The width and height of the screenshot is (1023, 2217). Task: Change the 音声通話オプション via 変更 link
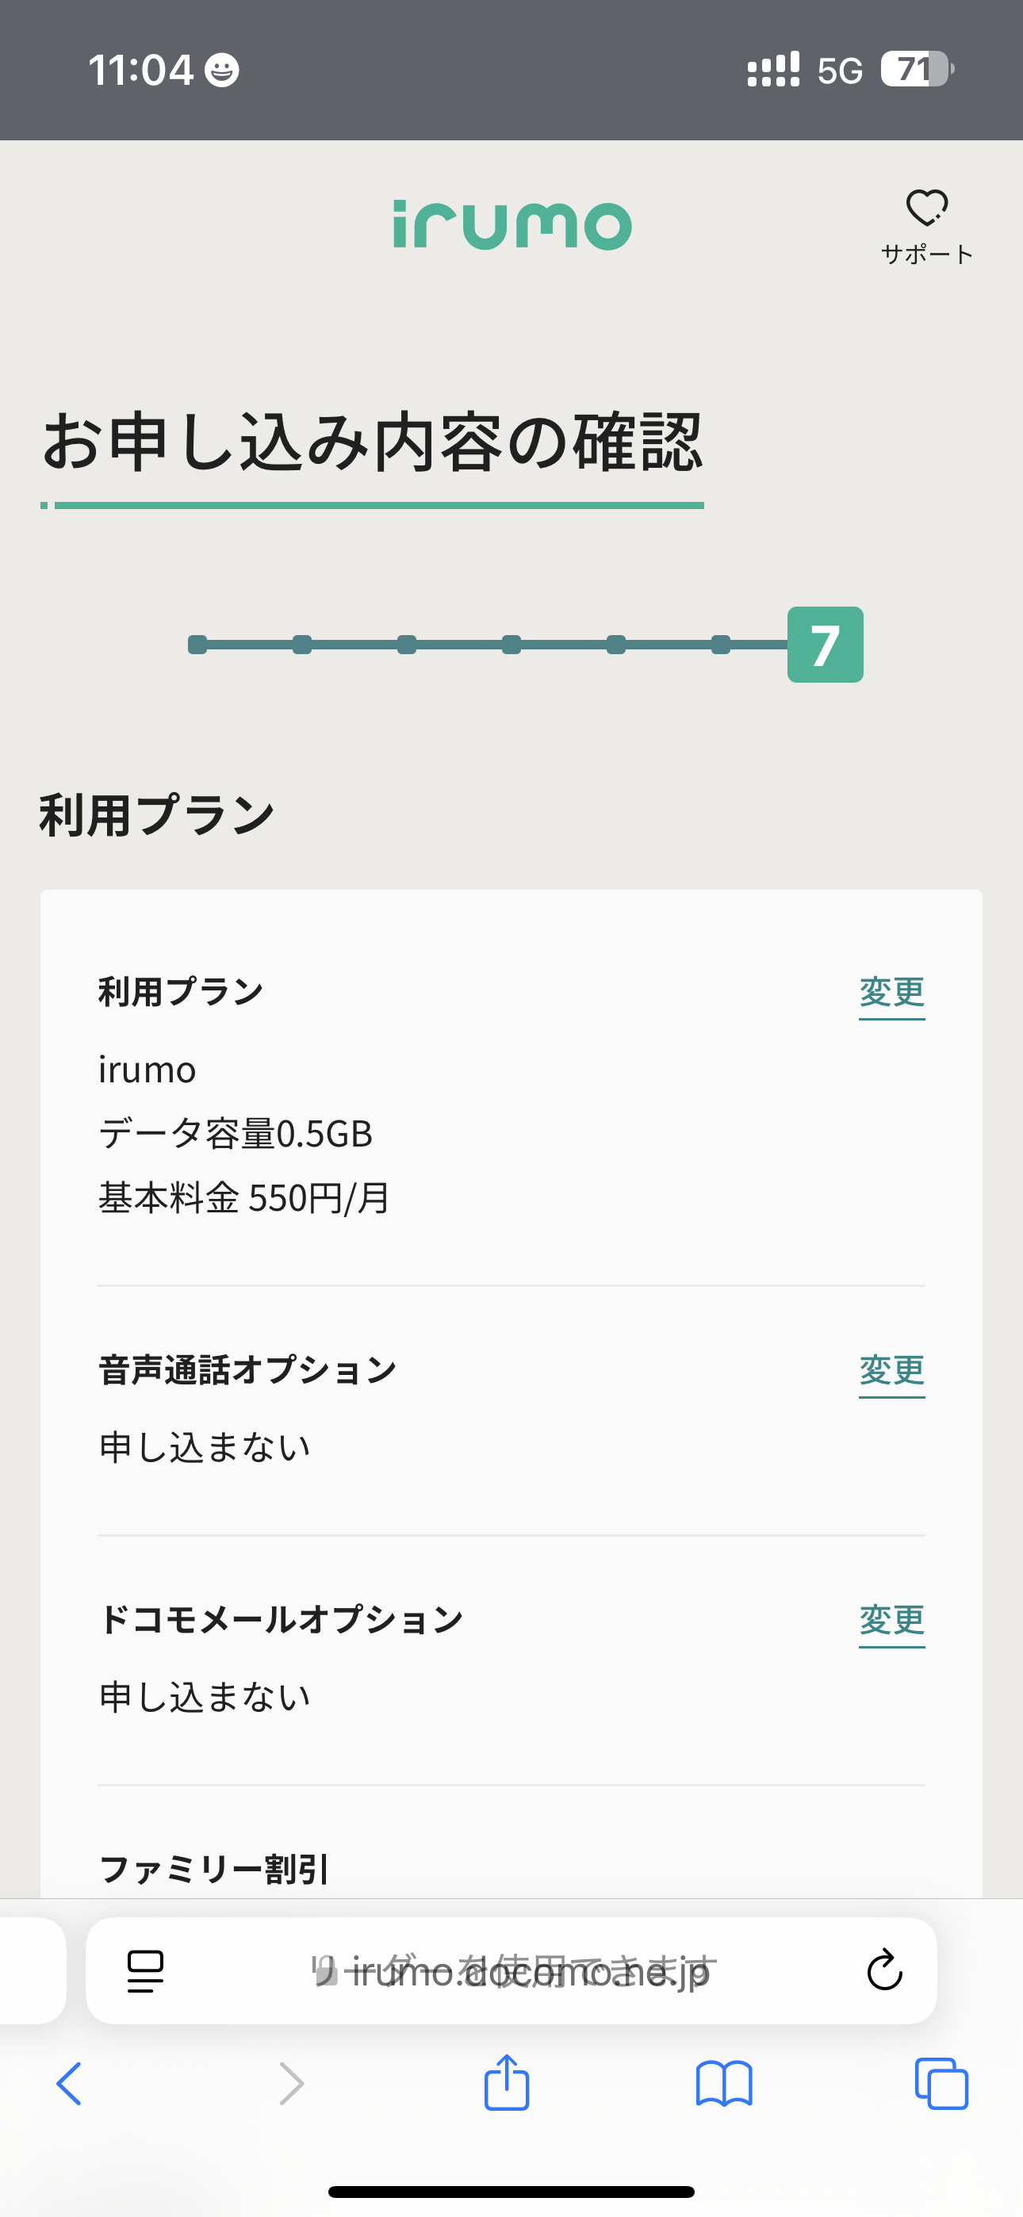(x=891, y=1370)
